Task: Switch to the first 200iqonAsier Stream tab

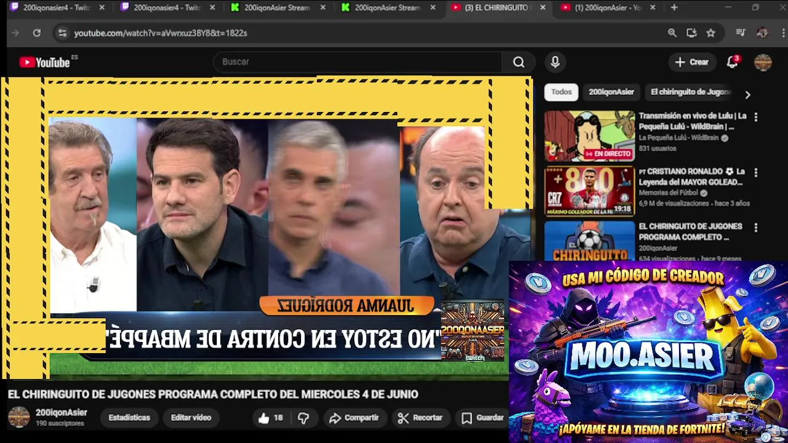Action: (277, 8)
